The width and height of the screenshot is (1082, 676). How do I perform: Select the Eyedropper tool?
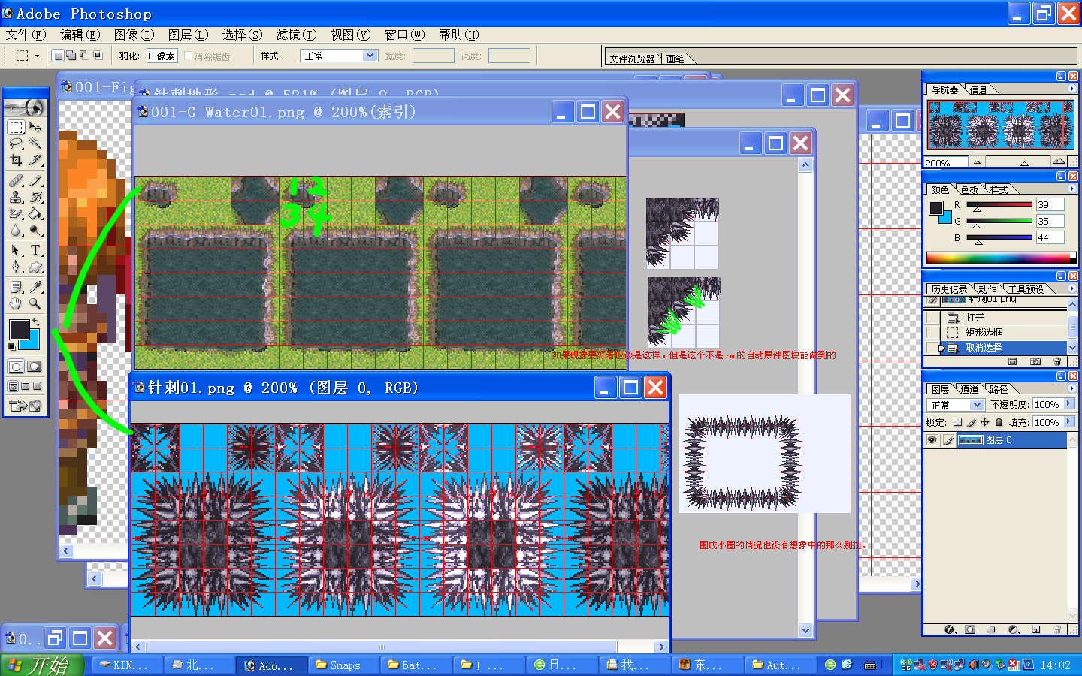[35, 287]
